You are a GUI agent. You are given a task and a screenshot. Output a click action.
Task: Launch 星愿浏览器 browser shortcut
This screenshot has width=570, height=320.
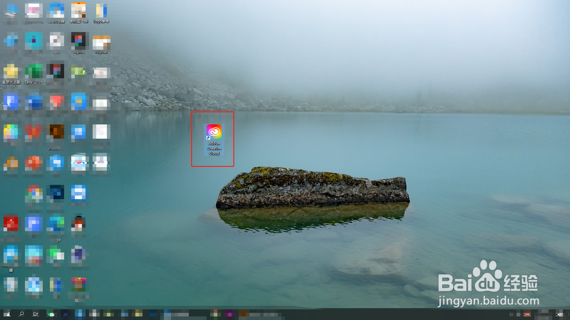[x=11, y=72]
